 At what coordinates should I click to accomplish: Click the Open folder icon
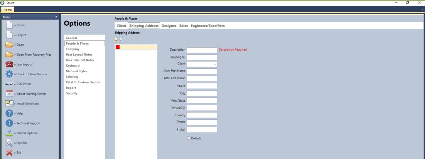[x=9, y=45]
